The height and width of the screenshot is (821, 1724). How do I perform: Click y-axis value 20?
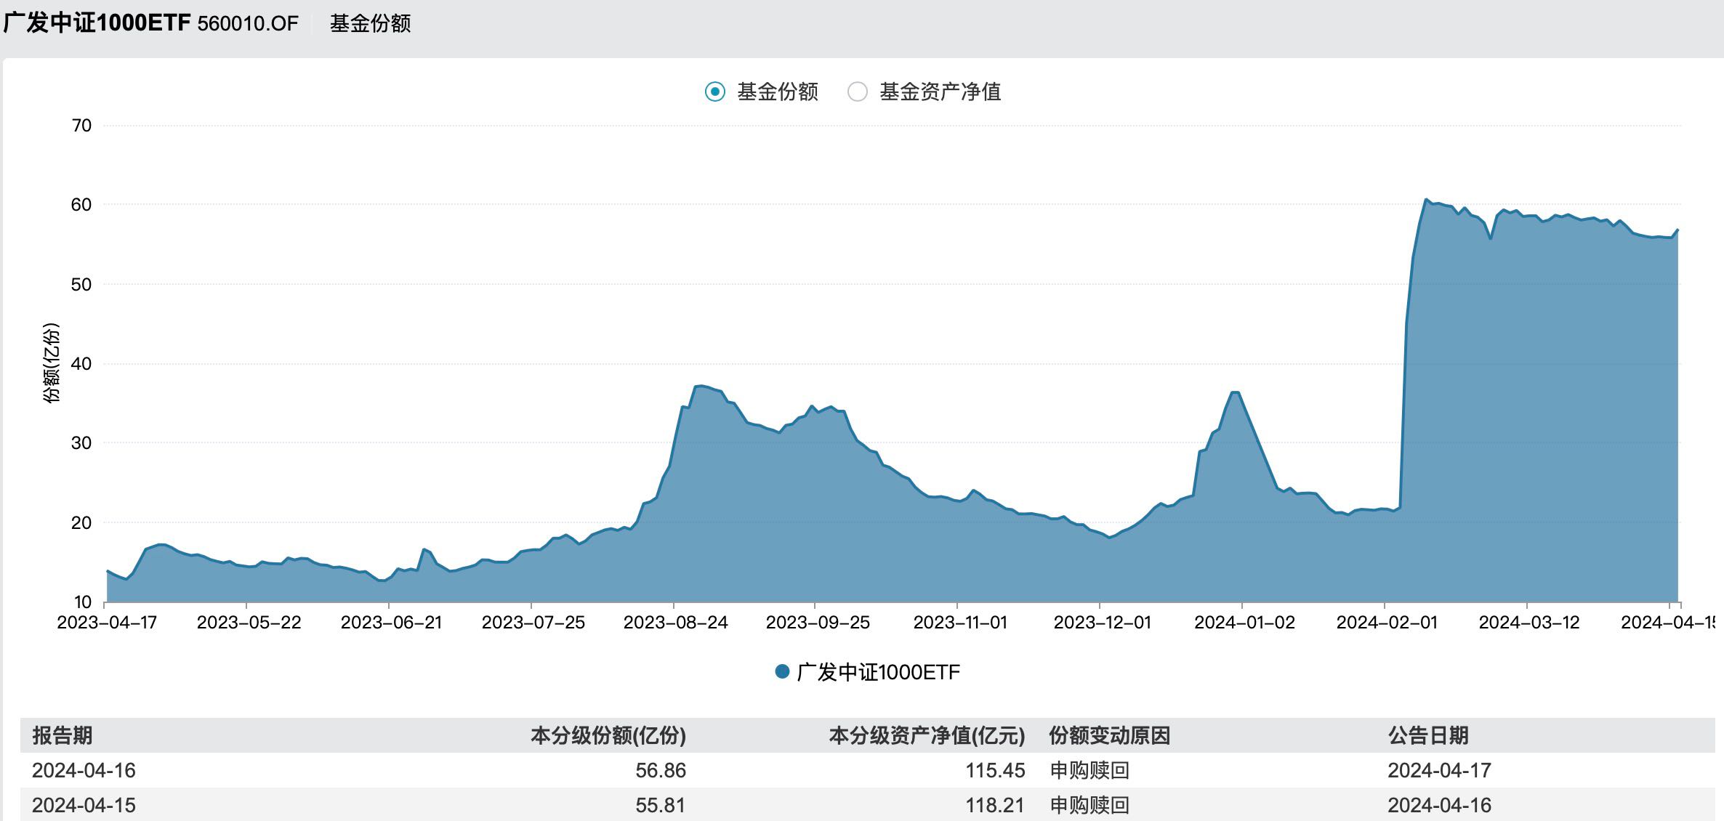click(81, 523)
